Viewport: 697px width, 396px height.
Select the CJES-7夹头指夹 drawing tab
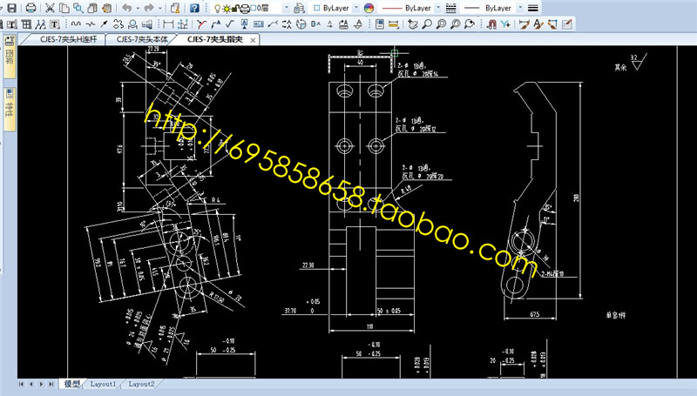coord(214,39)
